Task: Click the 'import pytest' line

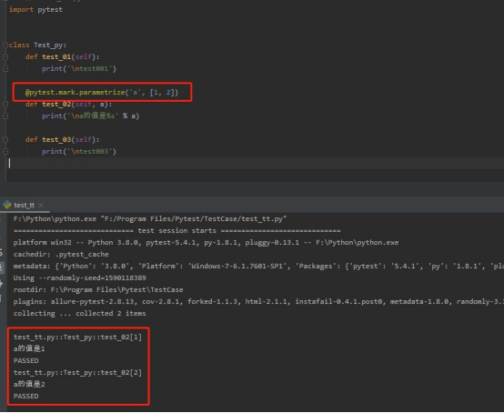Action: point(35,10)
